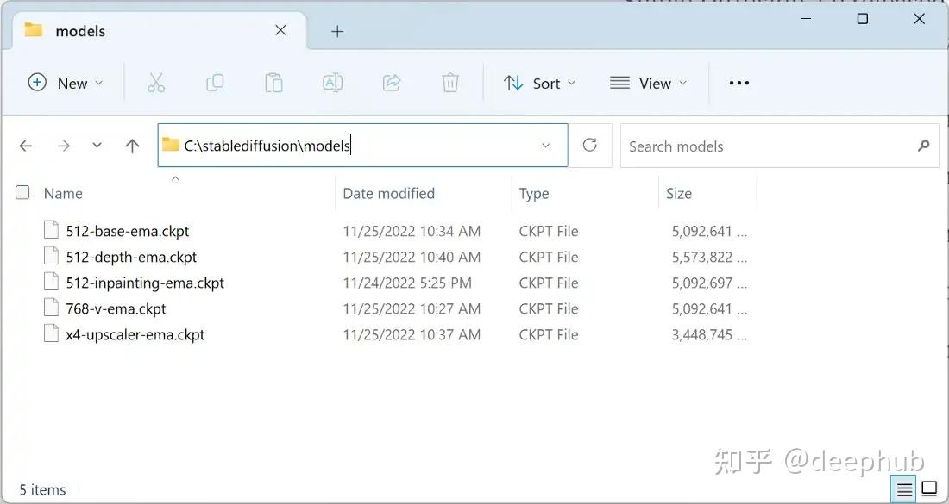Refresh the models folder view
949x504 pixels.
pyautogui.click(x=589, y=145)
